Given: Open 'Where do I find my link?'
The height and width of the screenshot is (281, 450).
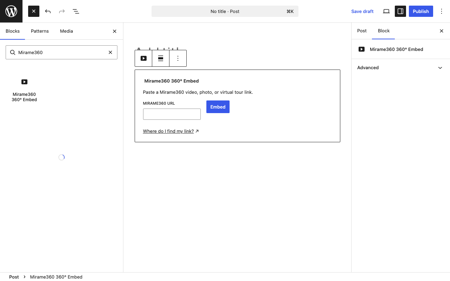Looking at the screenshot, I should pos(171,131).
